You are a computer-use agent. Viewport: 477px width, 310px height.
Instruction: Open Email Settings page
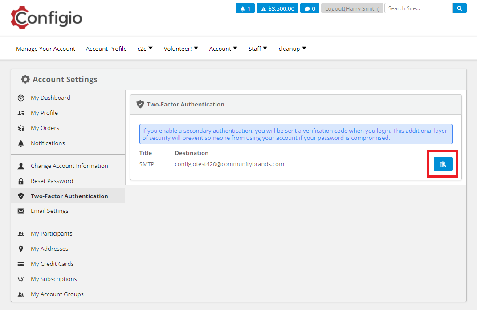[x=49, y=211]
